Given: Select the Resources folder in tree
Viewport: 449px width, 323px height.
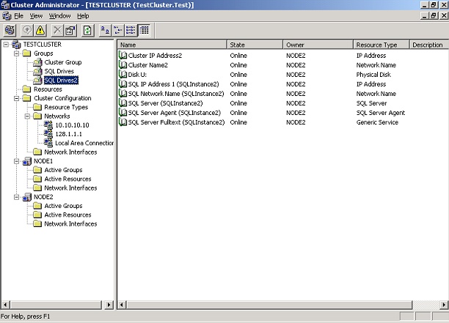Looking at the screenshot, I should pos(48,89).
